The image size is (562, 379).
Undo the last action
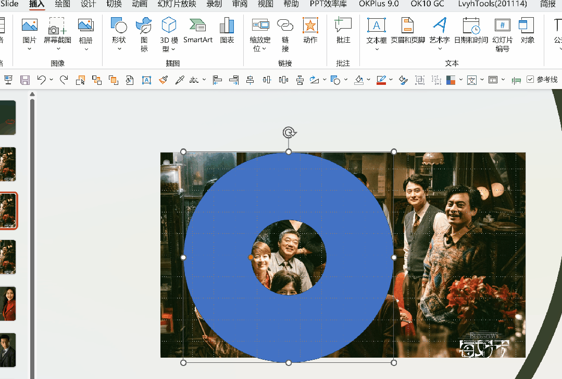42,80
